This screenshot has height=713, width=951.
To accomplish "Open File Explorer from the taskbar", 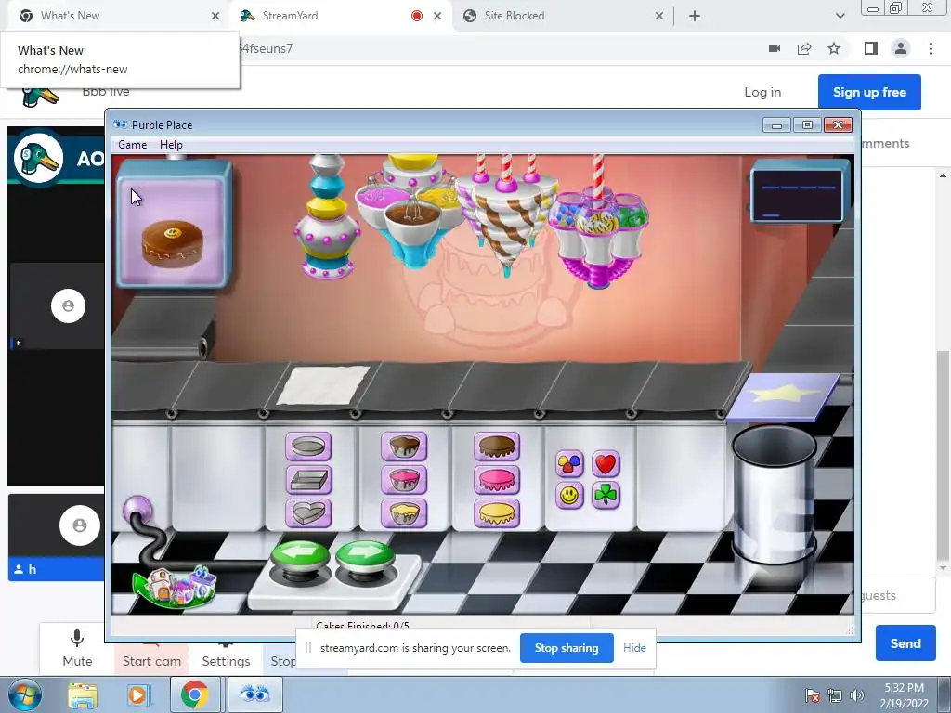I will 83,694.
